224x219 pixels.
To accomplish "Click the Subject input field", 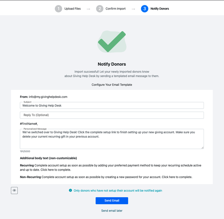I will (x=112, y=105).
